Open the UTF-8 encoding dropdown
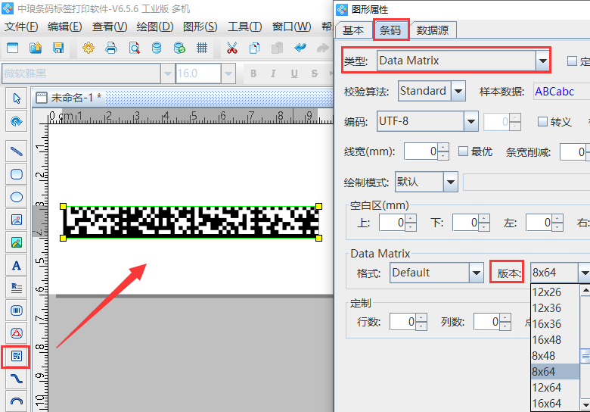The width and height of the screenshot is (590, 412). point(471,121)
